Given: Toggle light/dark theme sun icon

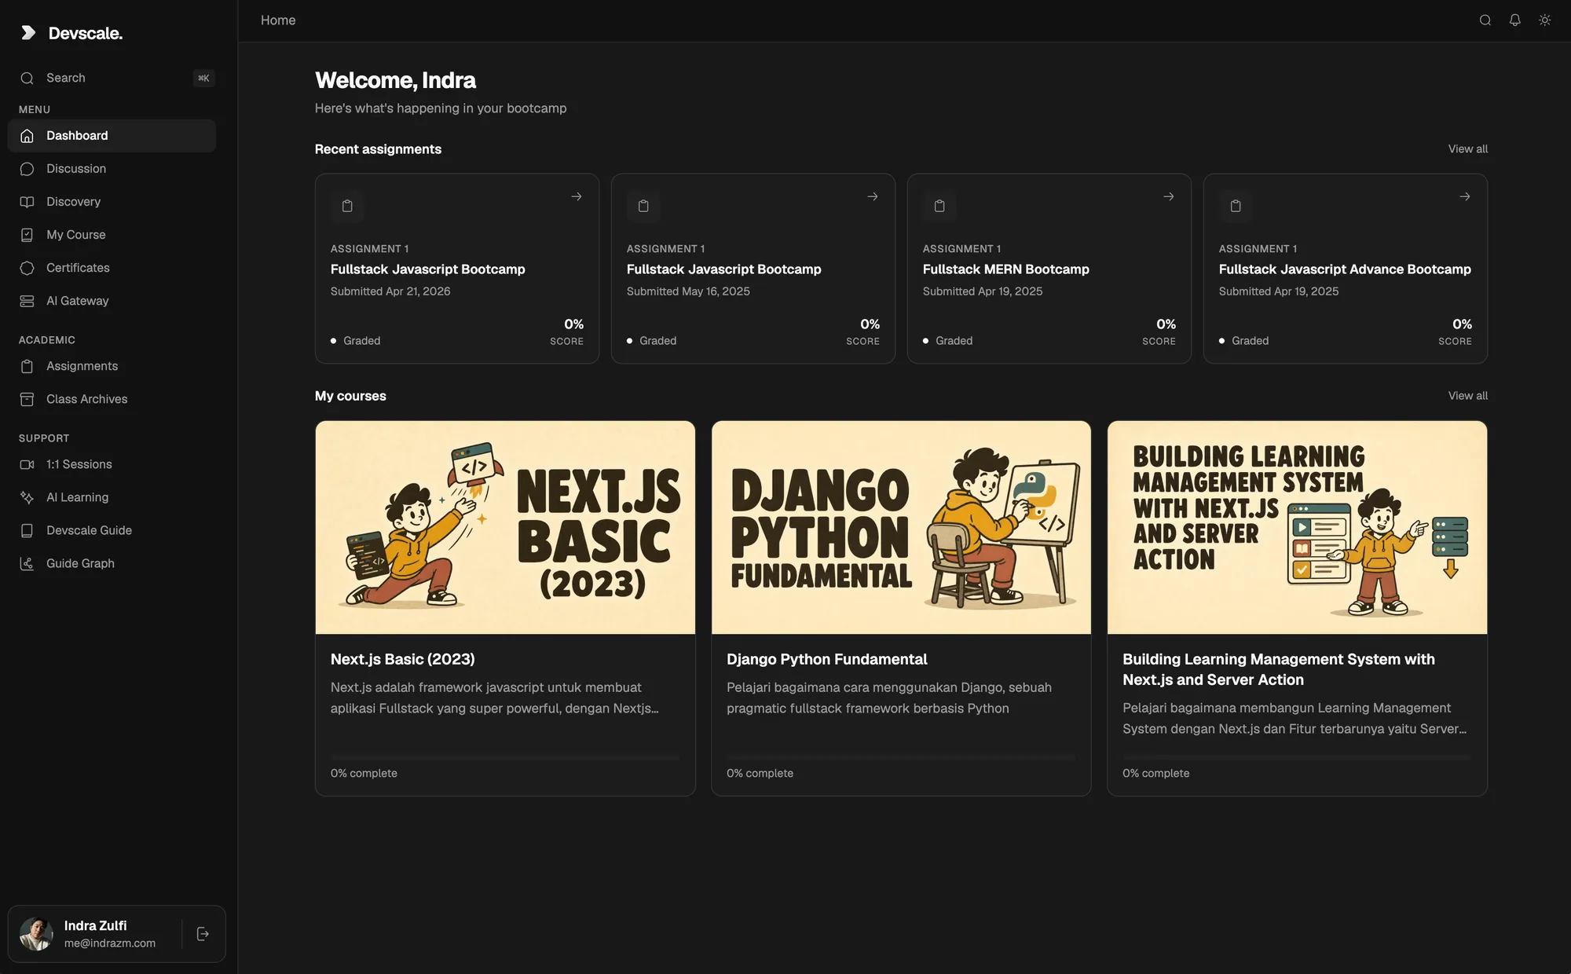Looking at the screenshot, I should coord(1544,20).
